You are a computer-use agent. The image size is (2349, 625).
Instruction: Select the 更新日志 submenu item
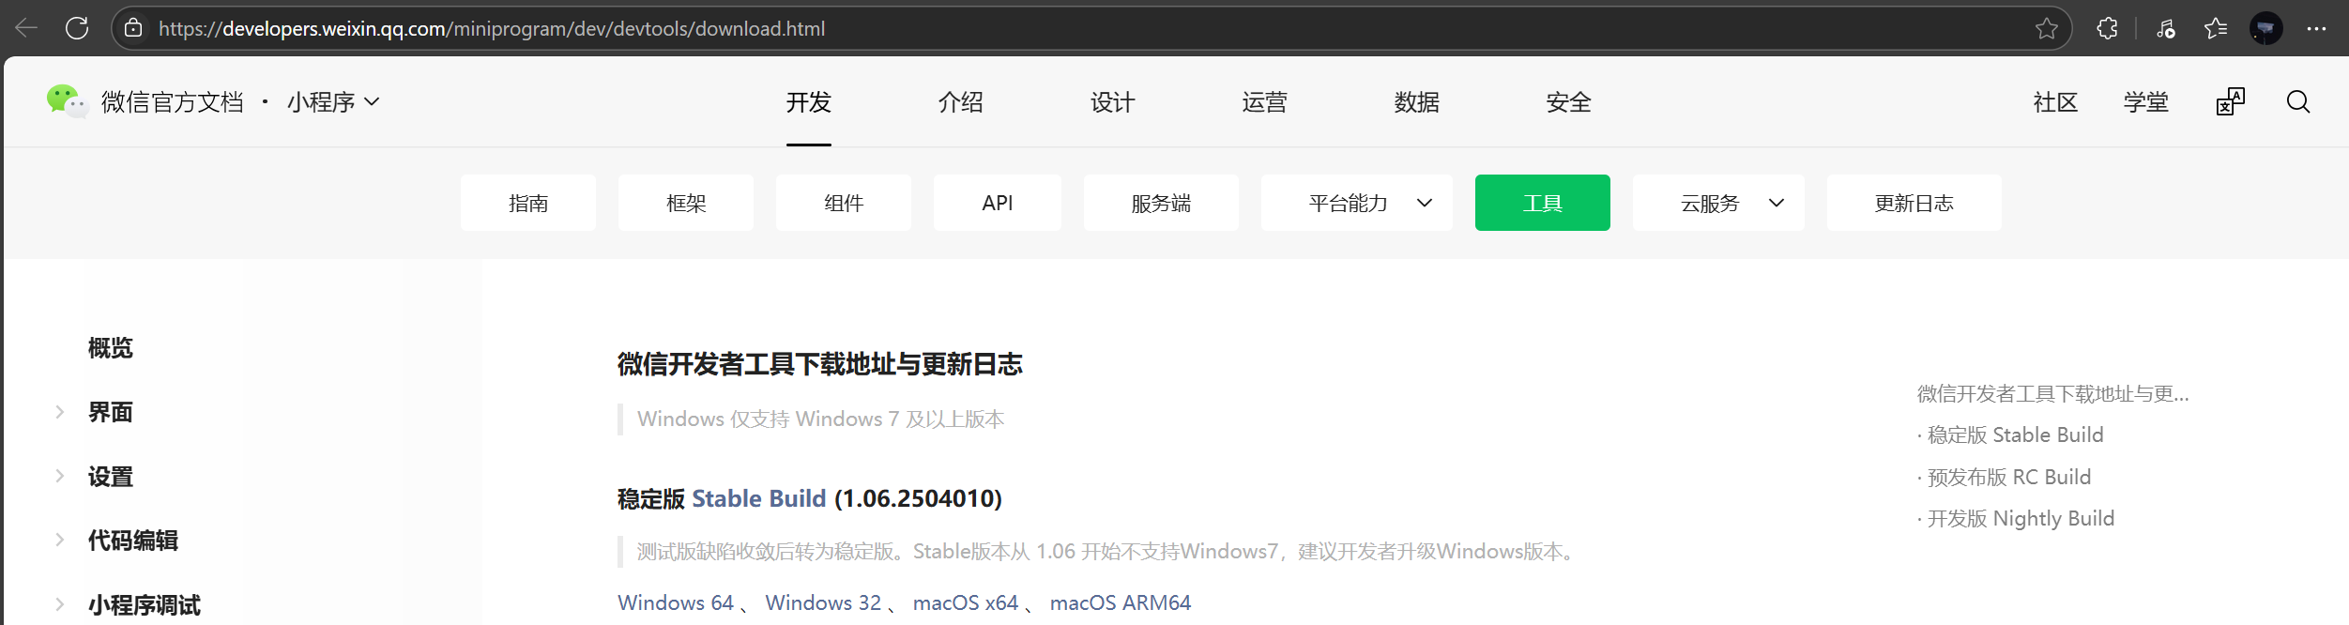[x=1914, y=203]
